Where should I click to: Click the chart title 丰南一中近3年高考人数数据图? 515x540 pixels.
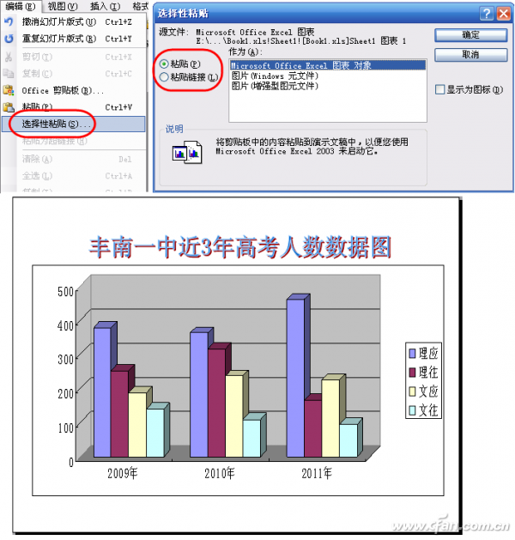pos(240,247)
